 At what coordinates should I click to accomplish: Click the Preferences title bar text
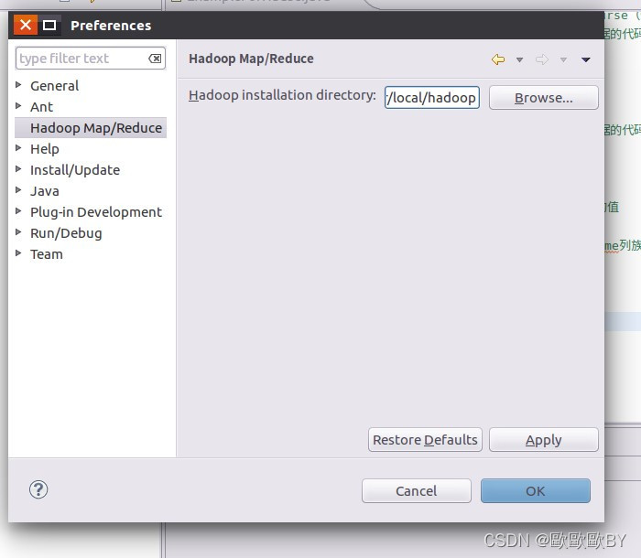click(111, 26)
